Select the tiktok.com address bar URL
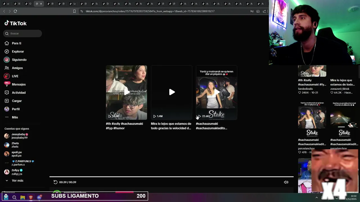This screenshot has height=202, width=360. pos(150,11)
